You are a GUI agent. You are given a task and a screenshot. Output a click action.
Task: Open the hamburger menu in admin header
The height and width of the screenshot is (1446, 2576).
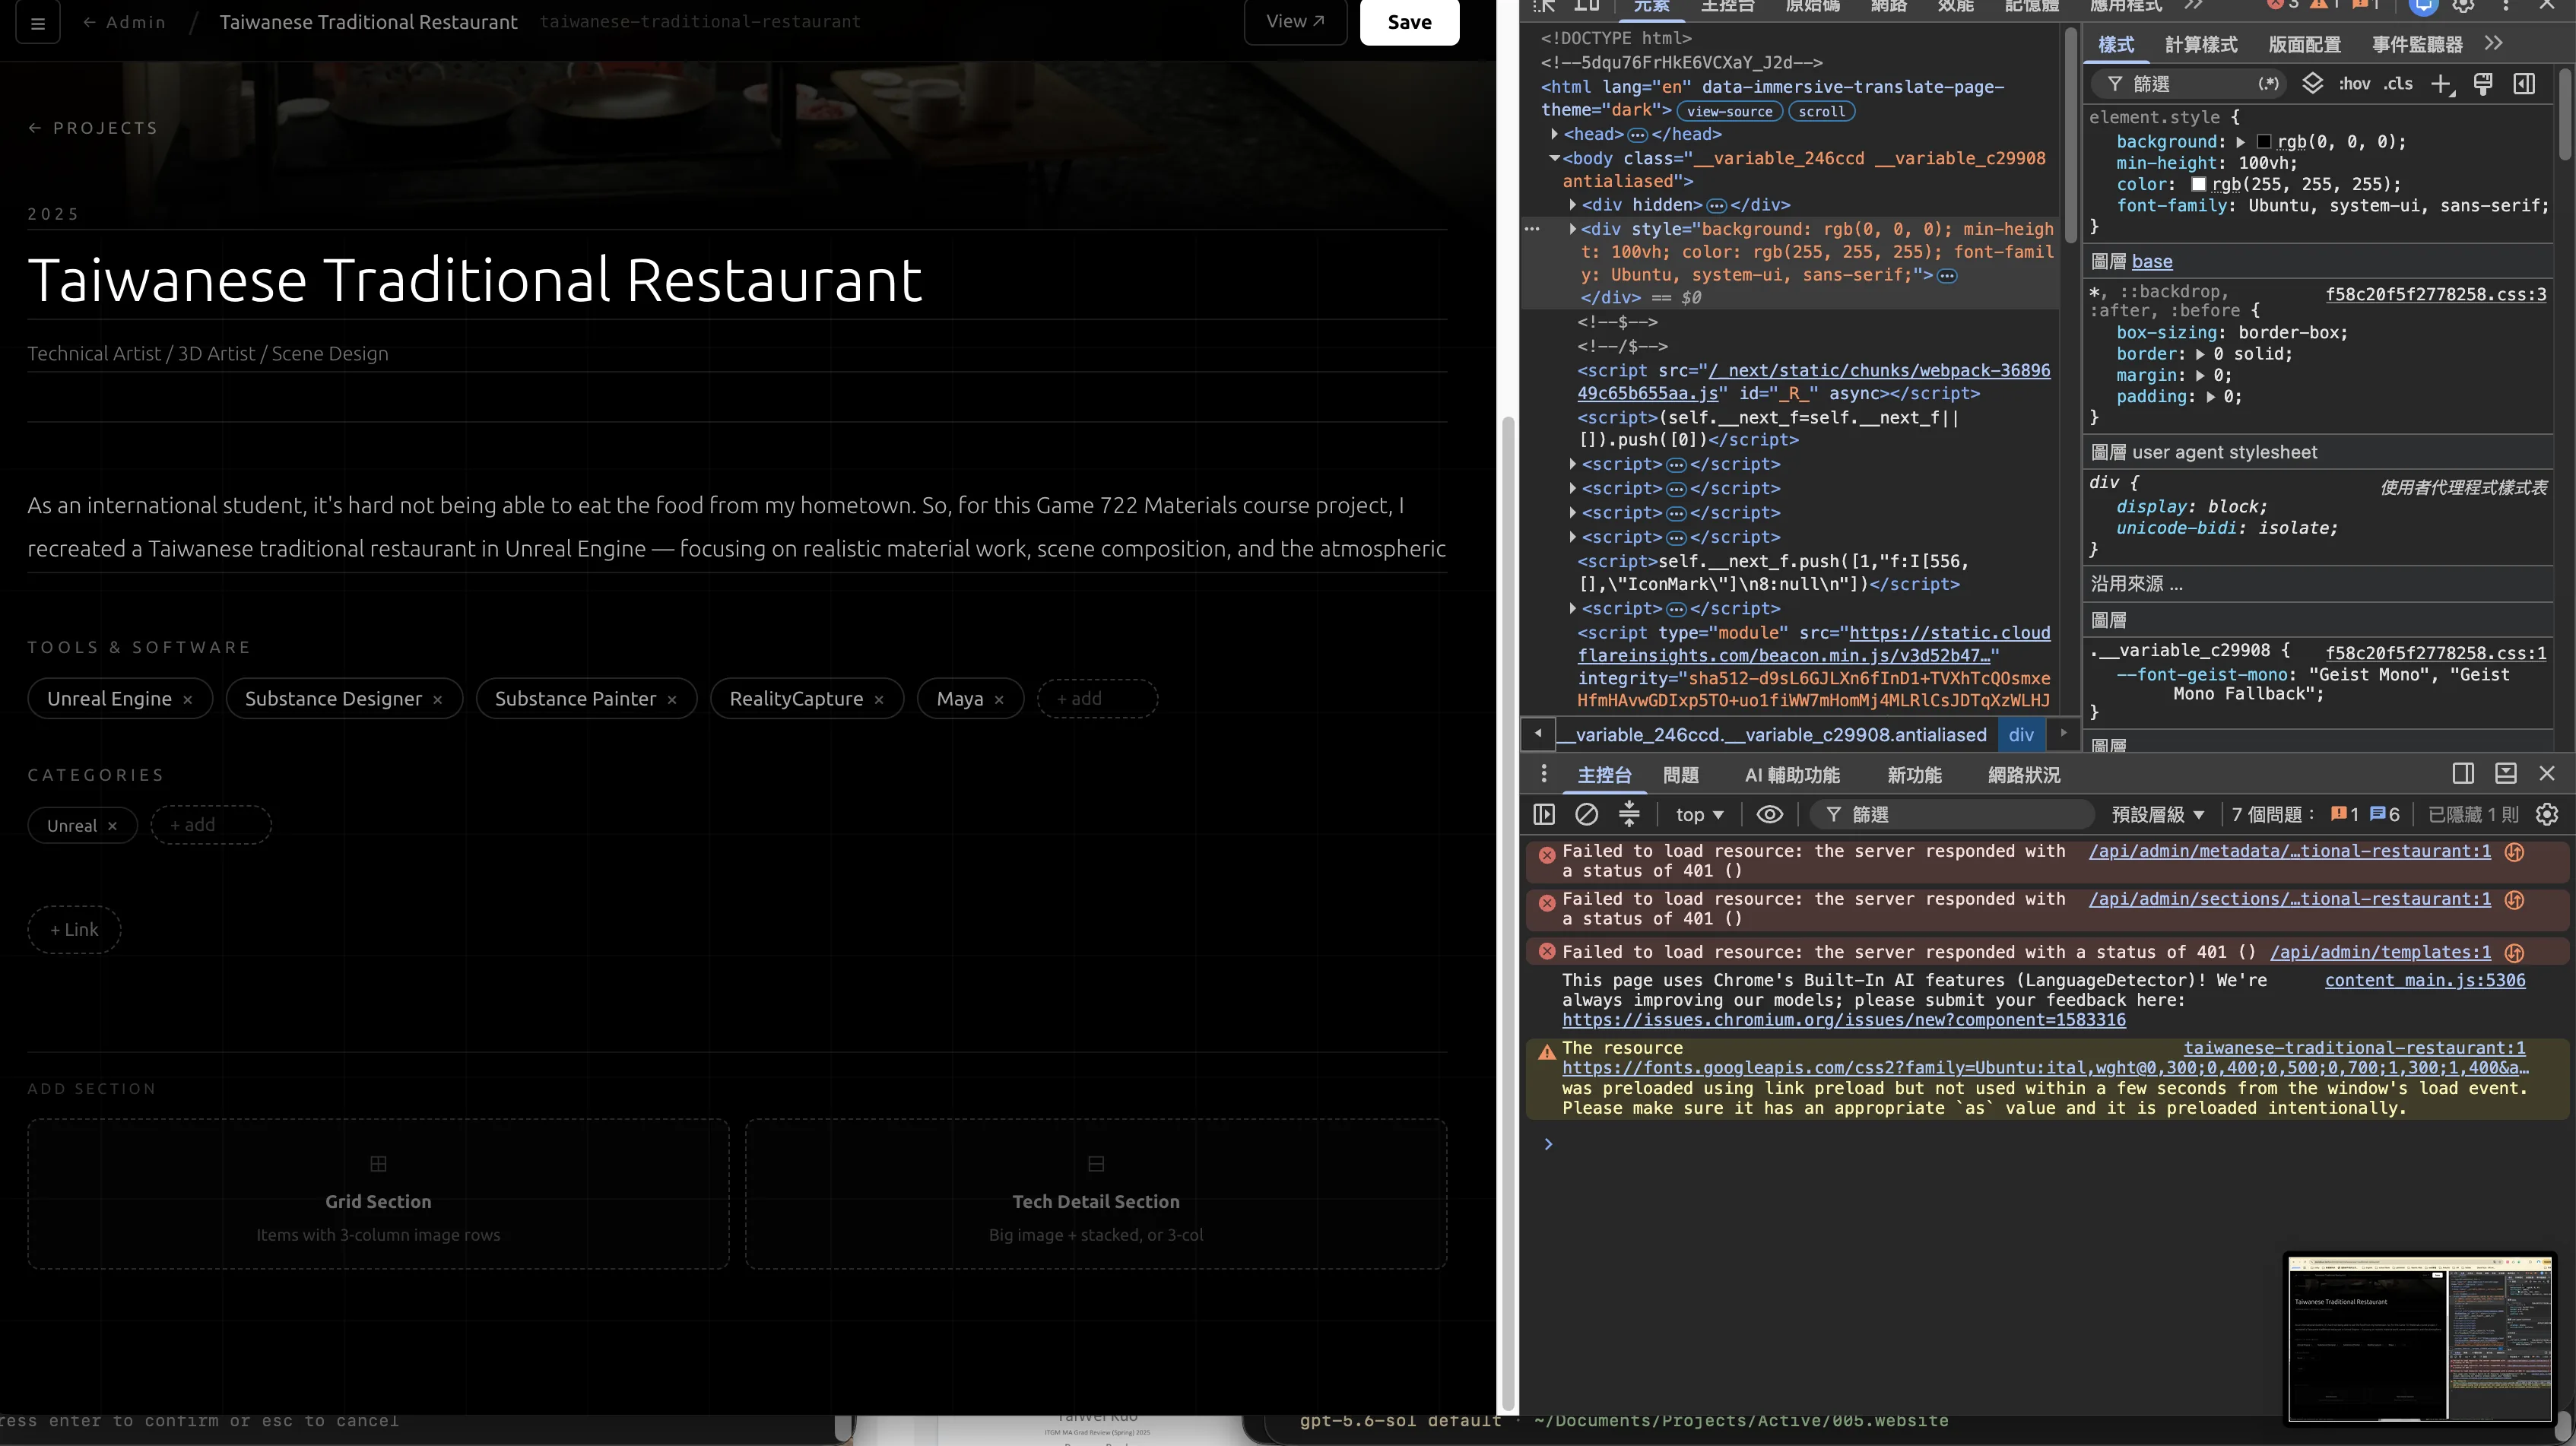tap(38, 22)
